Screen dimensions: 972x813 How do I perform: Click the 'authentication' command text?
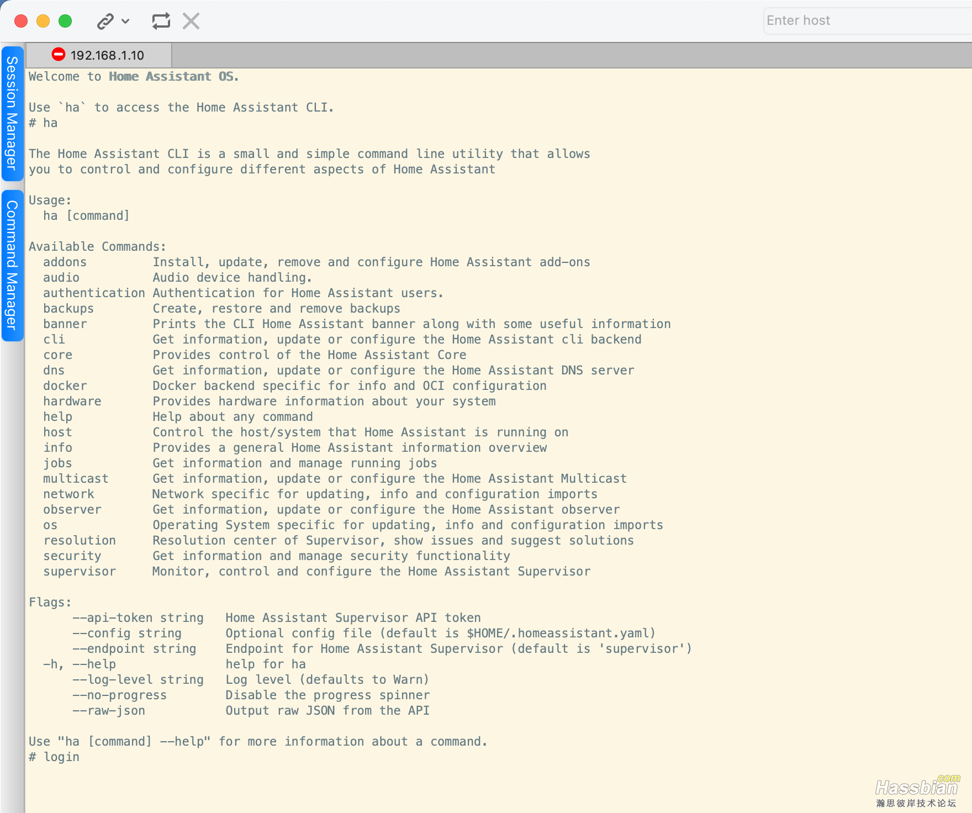point(94,293)
